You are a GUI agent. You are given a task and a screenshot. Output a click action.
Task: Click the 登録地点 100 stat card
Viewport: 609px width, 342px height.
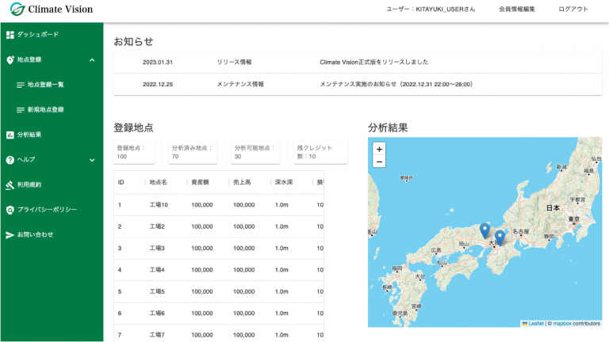click(134, 152)
